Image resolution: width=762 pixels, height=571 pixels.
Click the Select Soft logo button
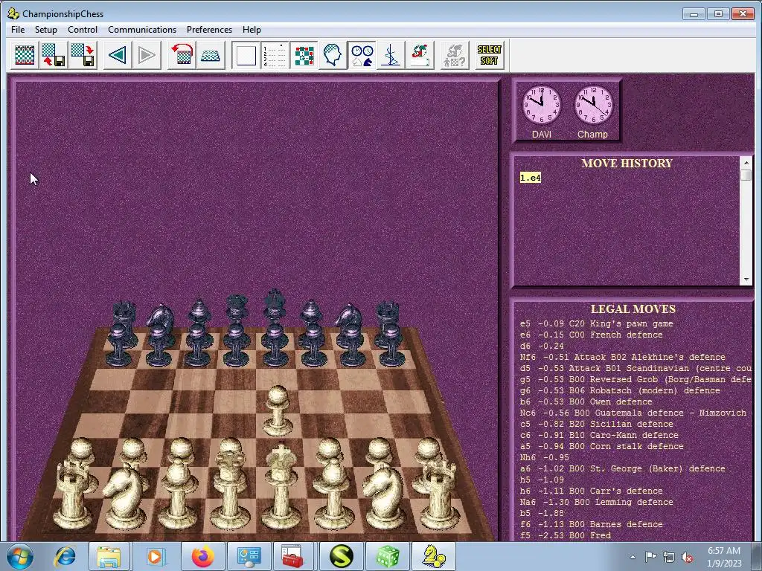[490, 55]
